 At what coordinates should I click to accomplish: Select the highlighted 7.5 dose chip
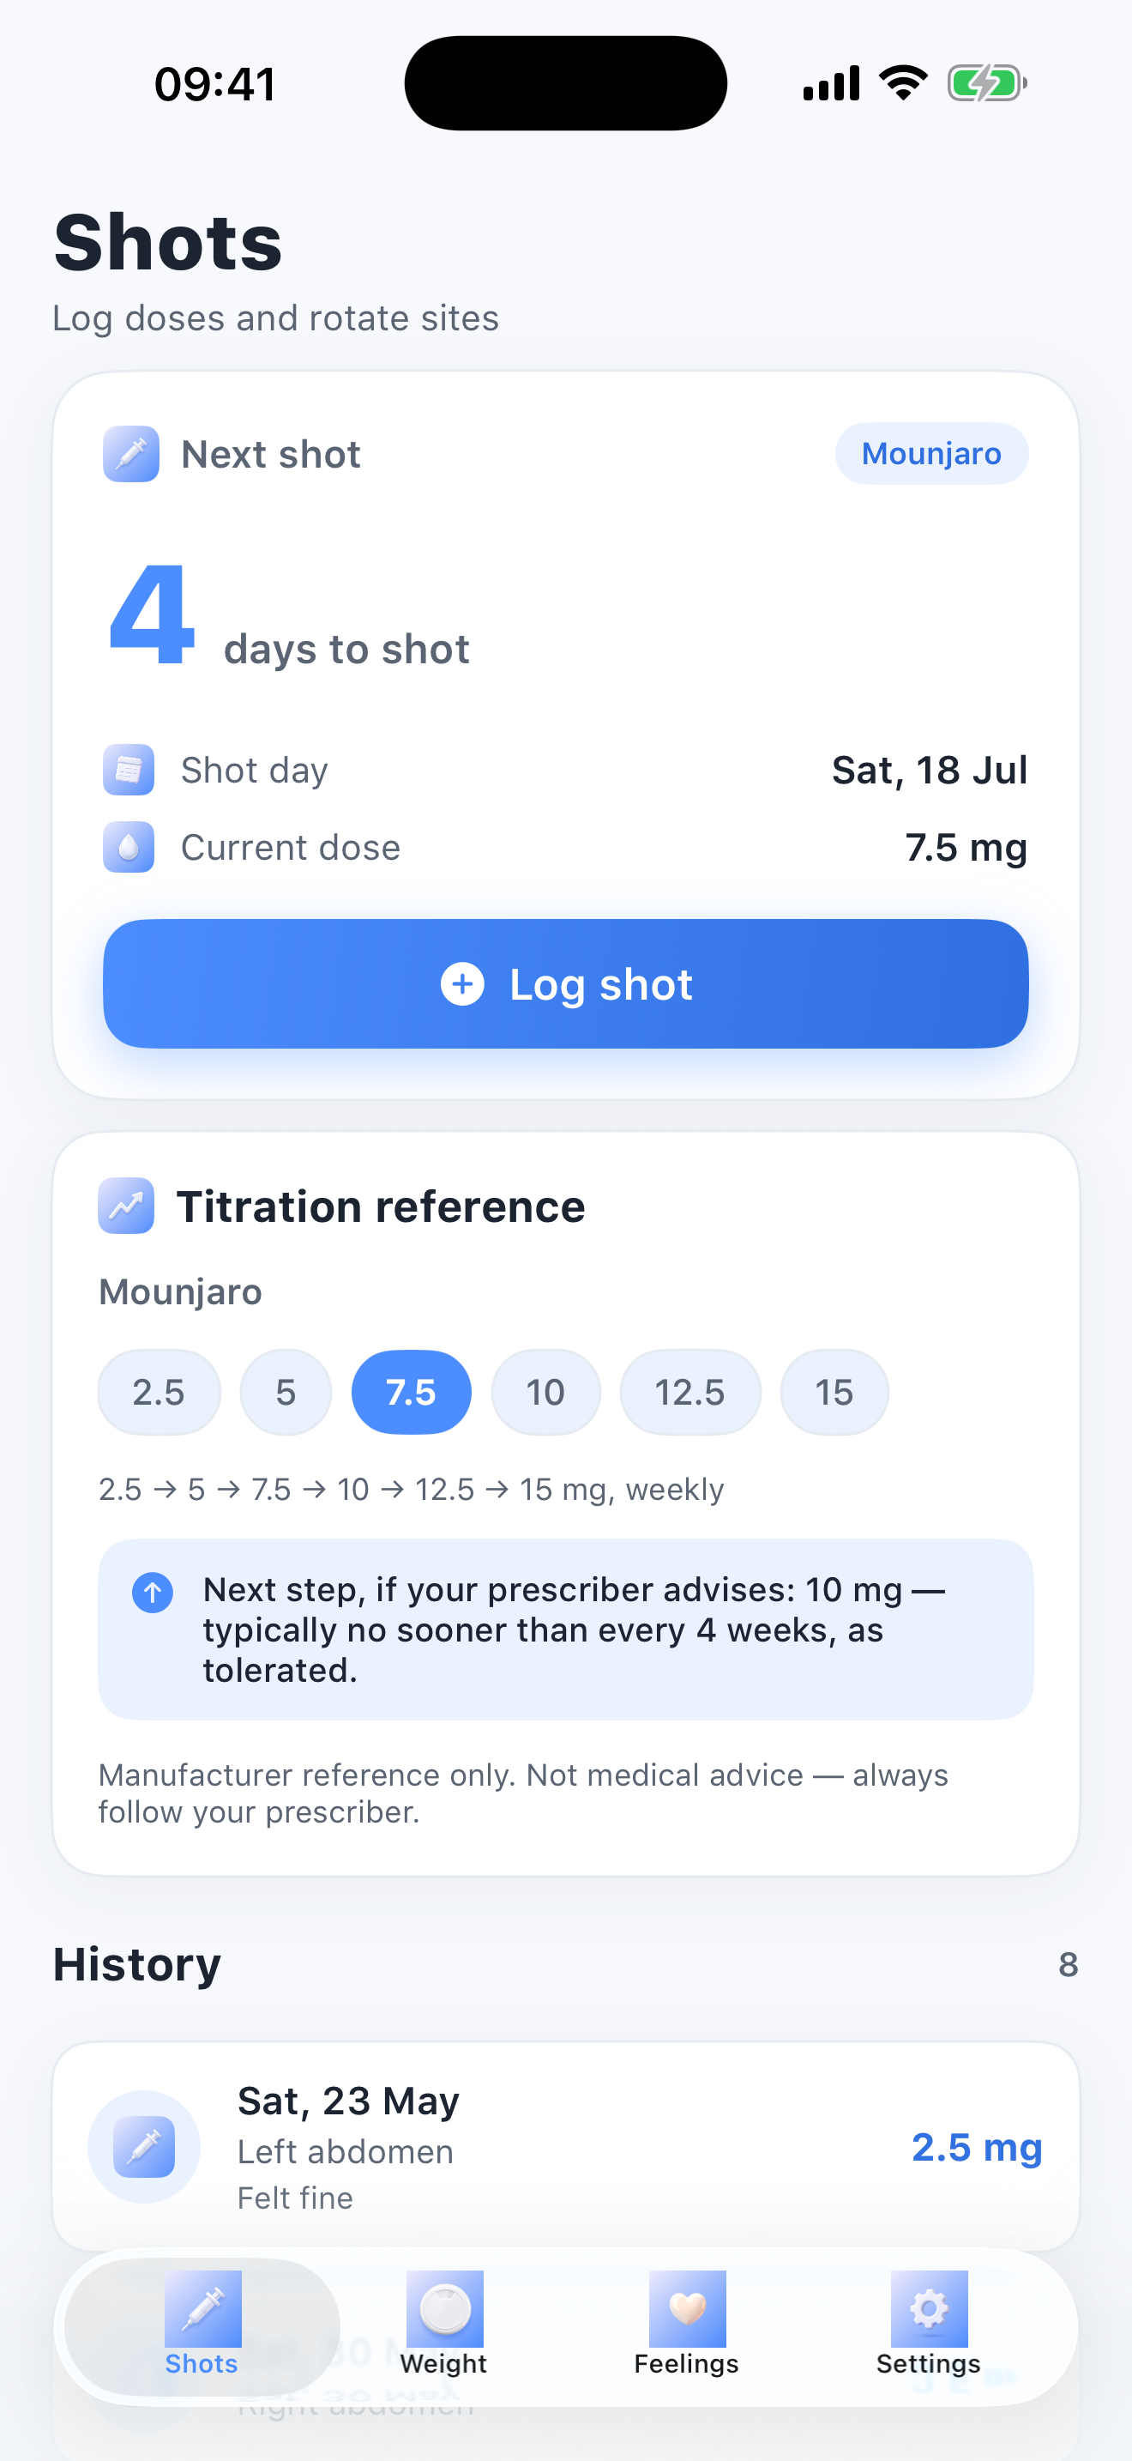tap(412, 1392)
